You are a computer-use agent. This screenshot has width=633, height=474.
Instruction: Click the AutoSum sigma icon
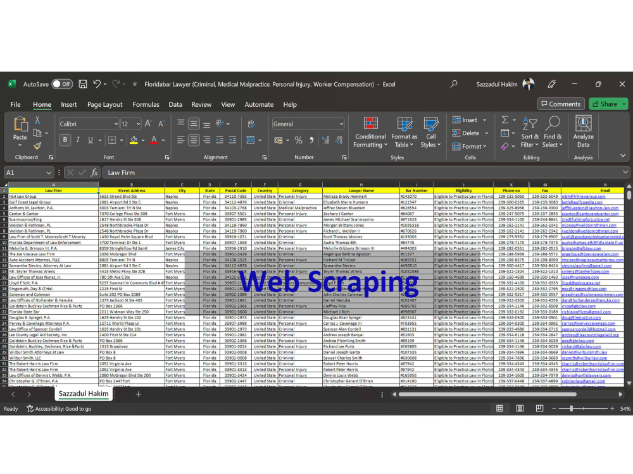coord(505,119)
